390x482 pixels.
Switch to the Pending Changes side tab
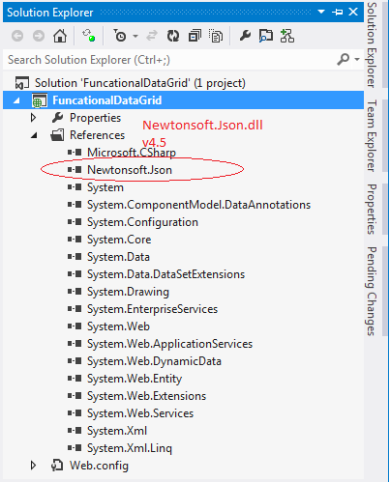click(372, 291)
